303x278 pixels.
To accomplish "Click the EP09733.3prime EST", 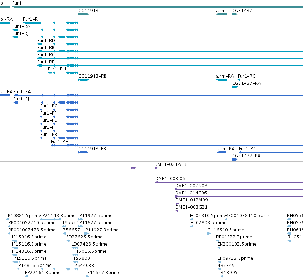I will click(x=219, y=262).
